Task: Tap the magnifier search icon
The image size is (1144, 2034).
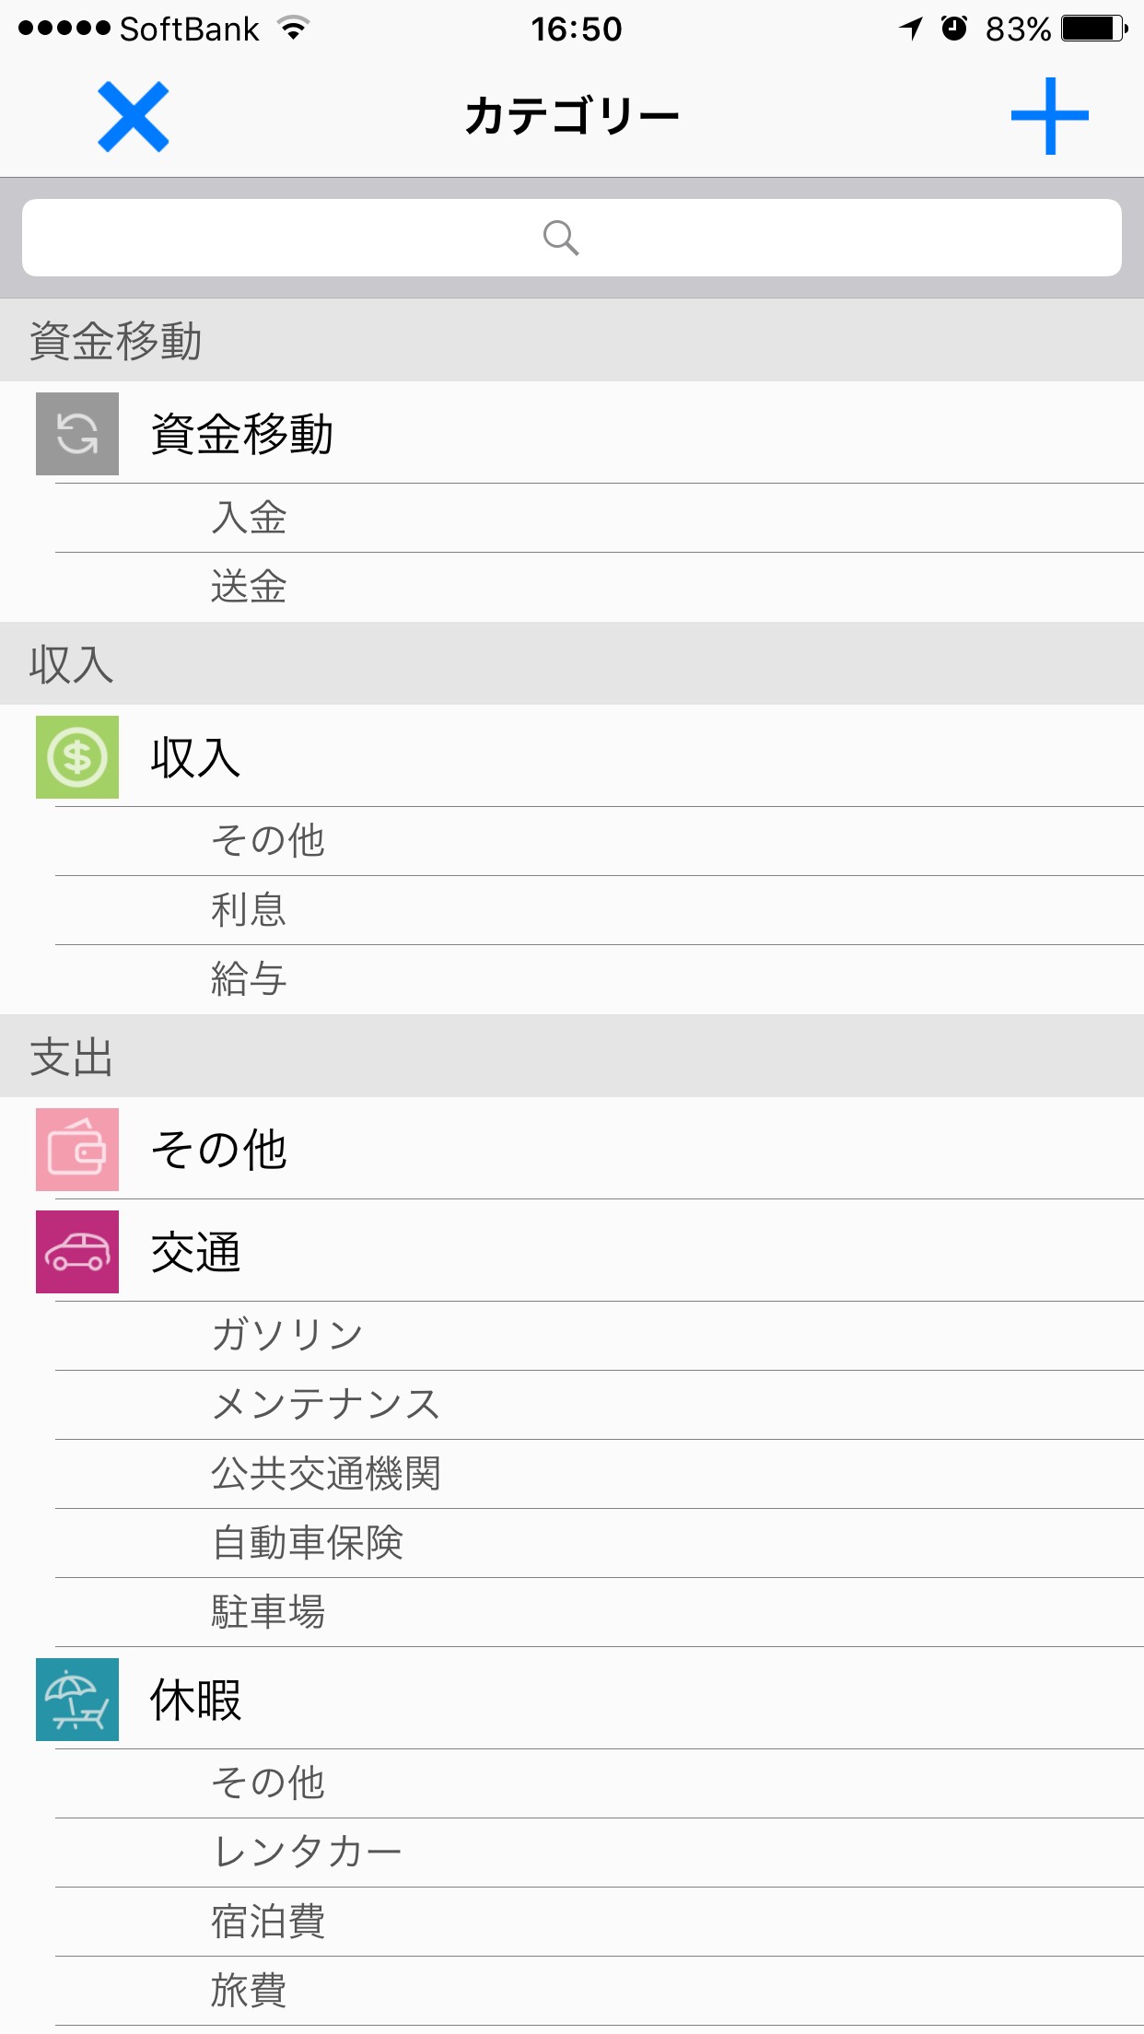Action: click(x=560, y=238)
